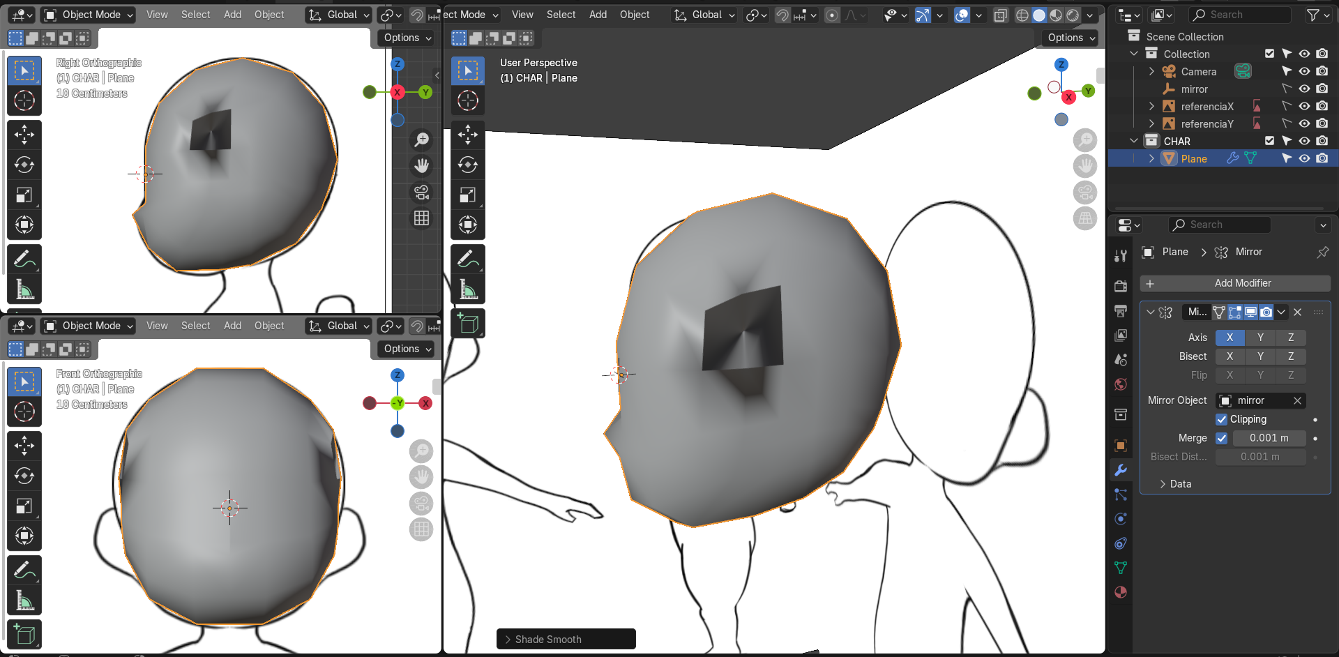Click the Add Cube tool in main viewport
The height and width of the screenshot is (657, 1339).
pyautogui.click(x=468, y=324)
